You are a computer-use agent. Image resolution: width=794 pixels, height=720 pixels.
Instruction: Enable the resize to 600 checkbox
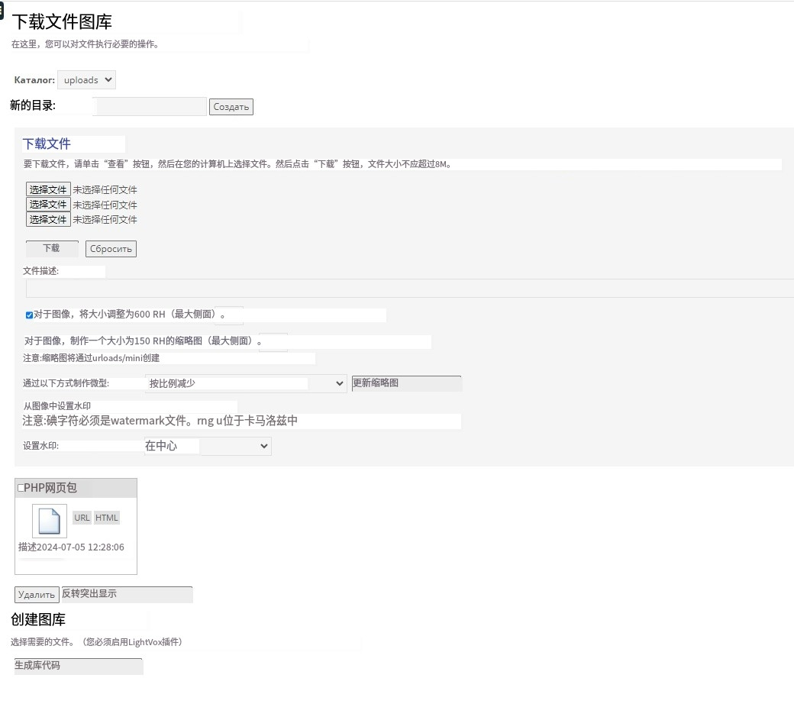click(x=29, y=315)
